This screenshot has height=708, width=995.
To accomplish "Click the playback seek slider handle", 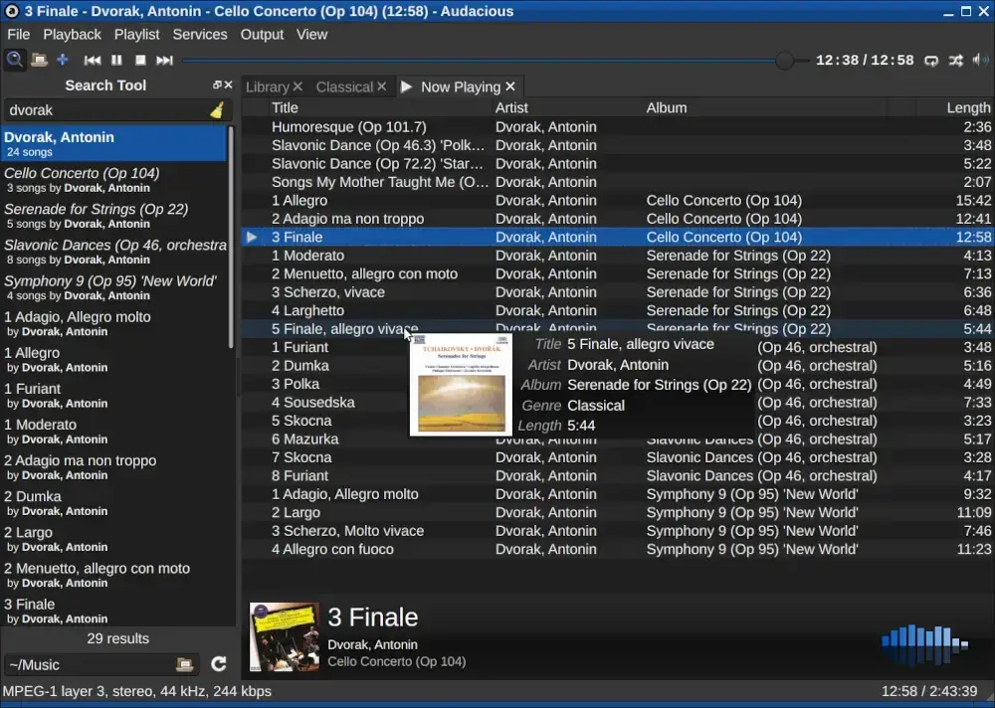I will [x=784, y=60].
